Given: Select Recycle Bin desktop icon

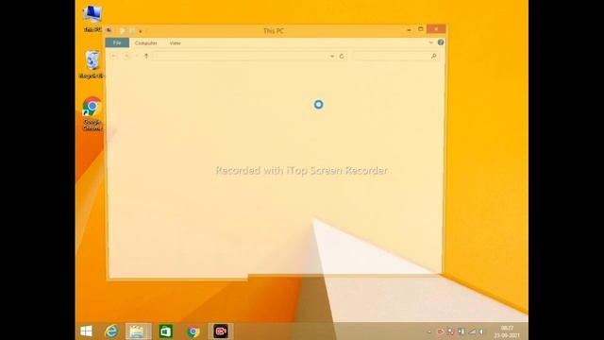Looking at the screenshot, I should [92, 64].
